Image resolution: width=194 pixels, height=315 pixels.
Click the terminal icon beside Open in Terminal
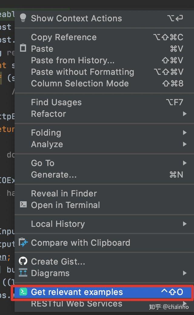pyautogui.click(x=23, y=205)
